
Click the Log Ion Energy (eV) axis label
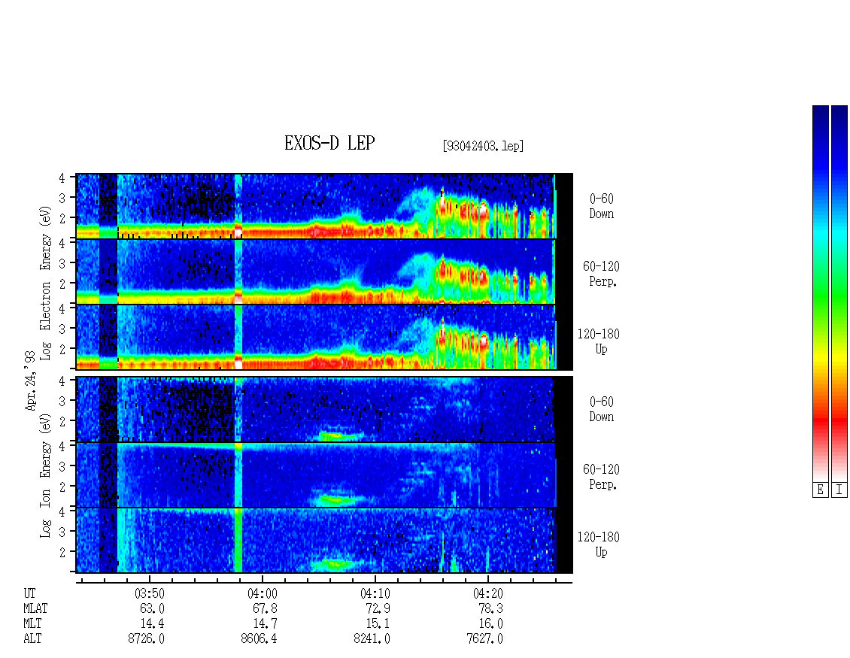point(45,476)
